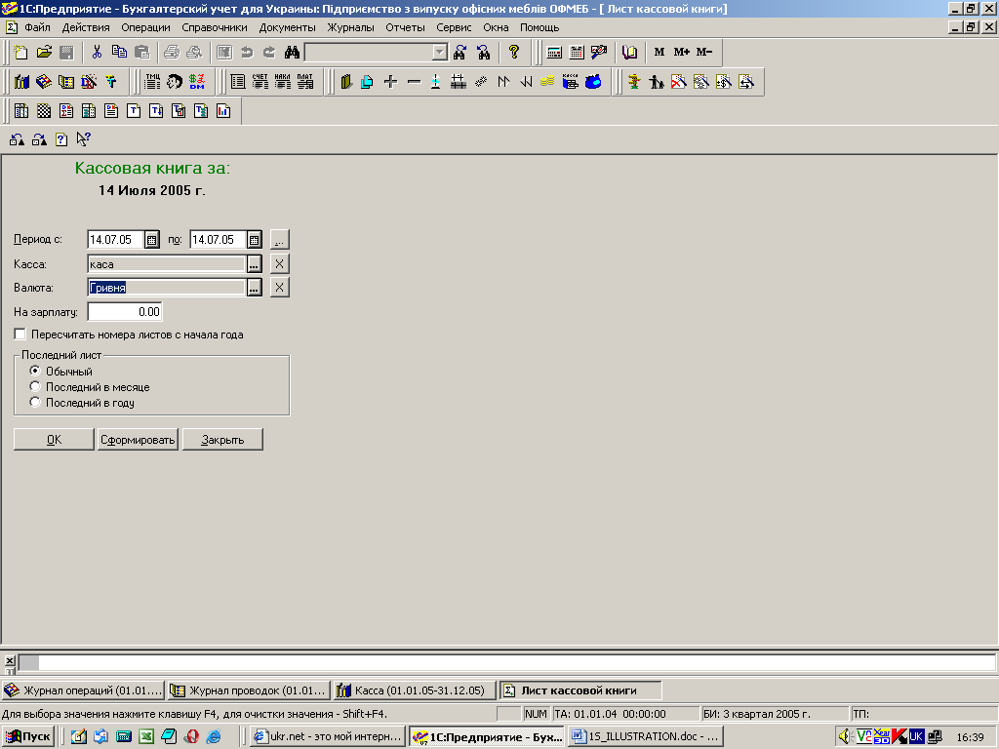Click the open book syntax helper icon
Image resolution: width=999 pixels, height=749 pixels.
pyautogui.click(x=629, y=53)
